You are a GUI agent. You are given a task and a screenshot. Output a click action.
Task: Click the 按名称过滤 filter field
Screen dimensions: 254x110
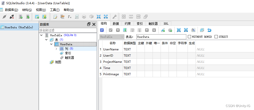click(67, 30)
